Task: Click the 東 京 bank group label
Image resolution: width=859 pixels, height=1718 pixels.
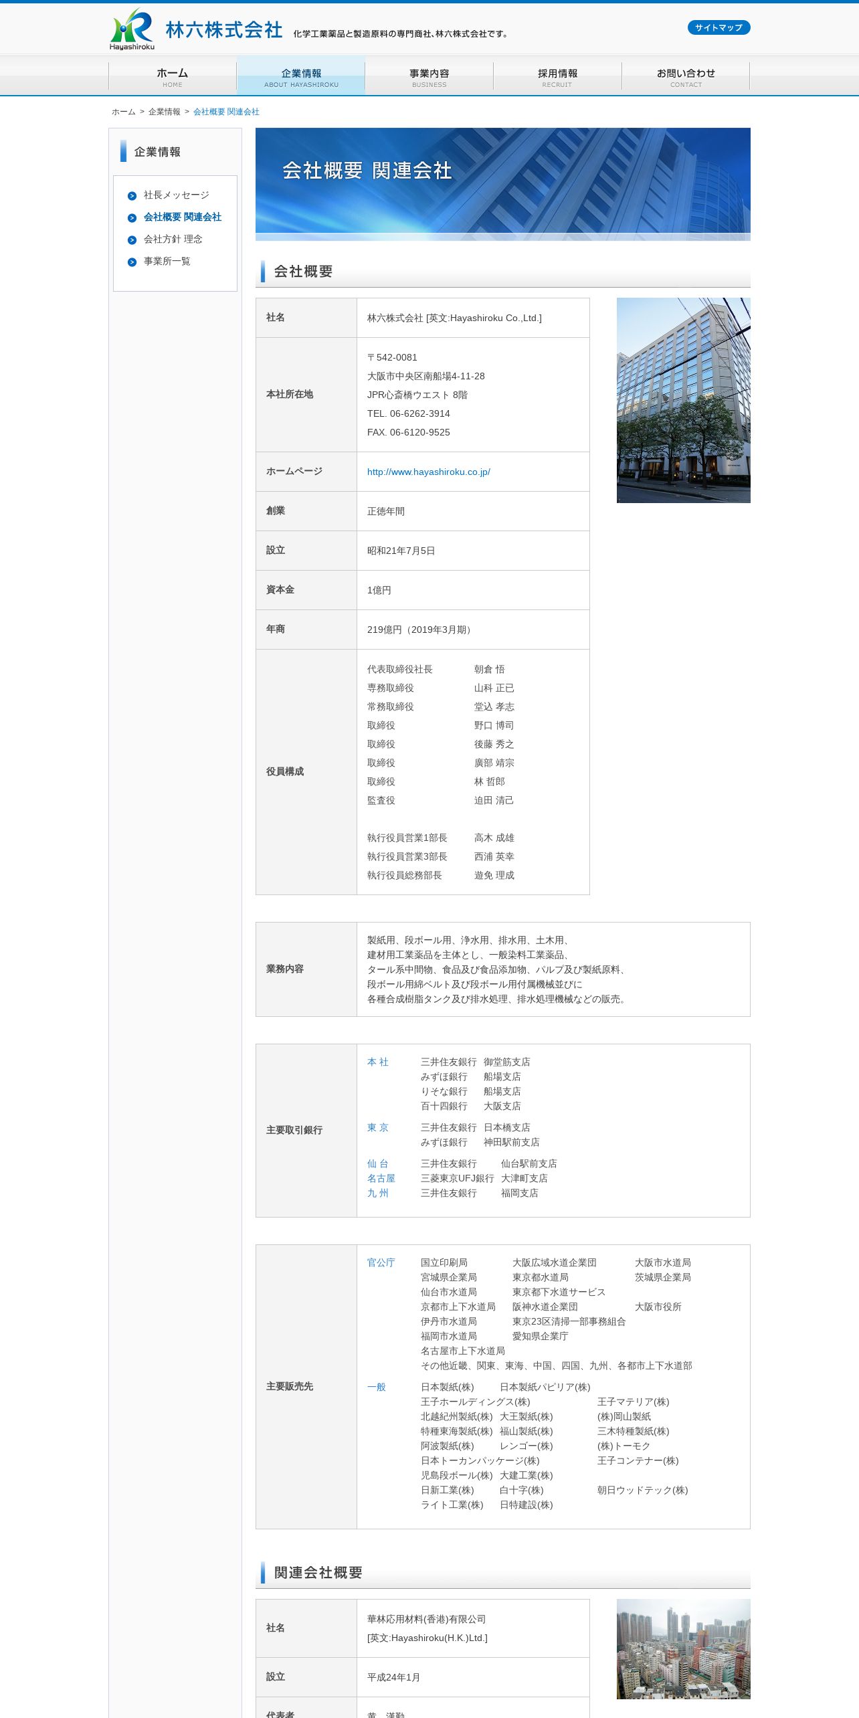Action: (x=378, y=1127)
